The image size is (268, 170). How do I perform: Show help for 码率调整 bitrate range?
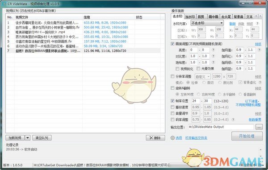pos(233,120)
